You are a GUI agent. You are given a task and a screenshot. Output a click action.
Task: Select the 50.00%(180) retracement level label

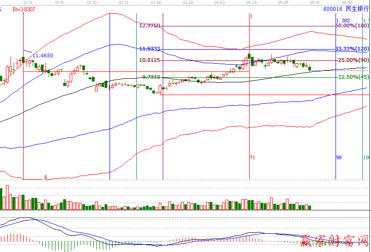click(x=351, y=26)
